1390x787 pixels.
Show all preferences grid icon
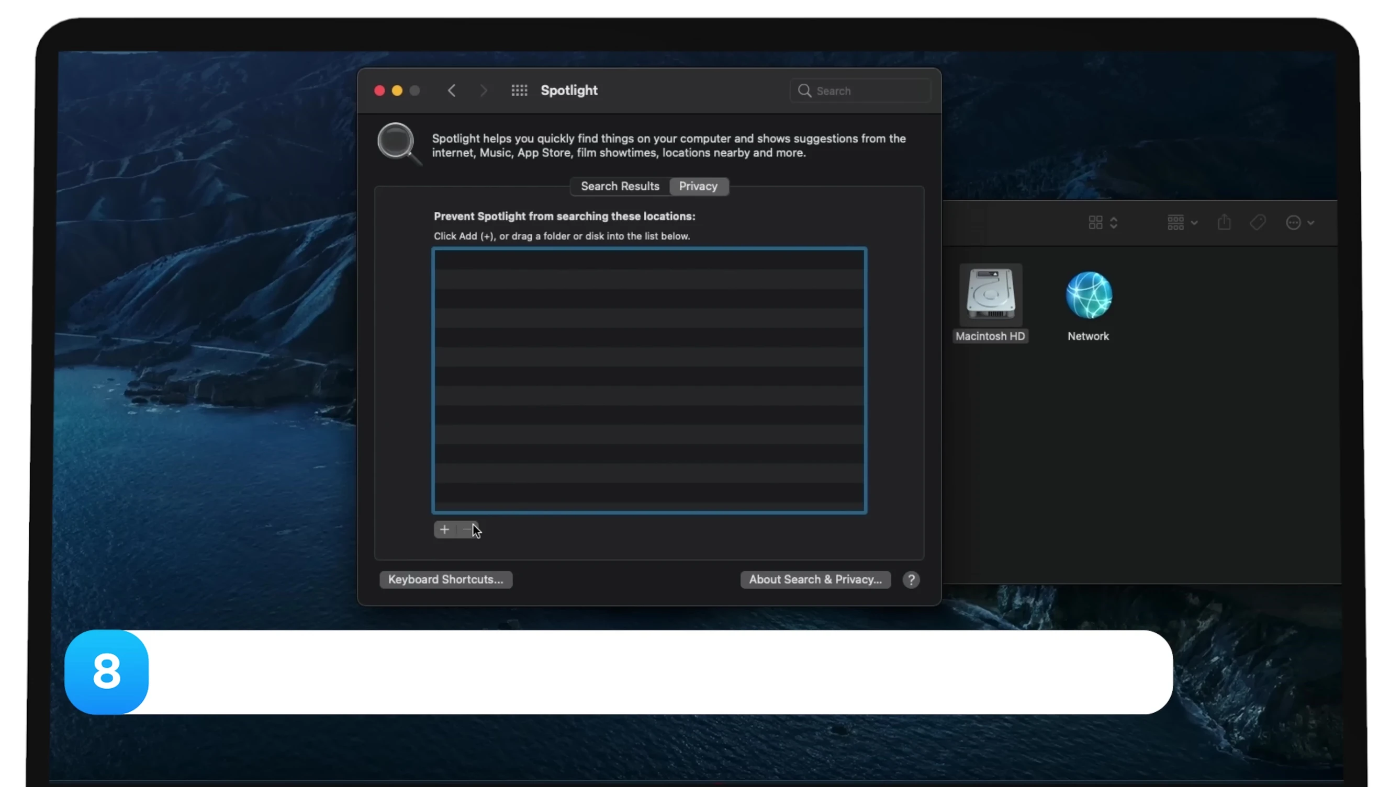point(519,91)
